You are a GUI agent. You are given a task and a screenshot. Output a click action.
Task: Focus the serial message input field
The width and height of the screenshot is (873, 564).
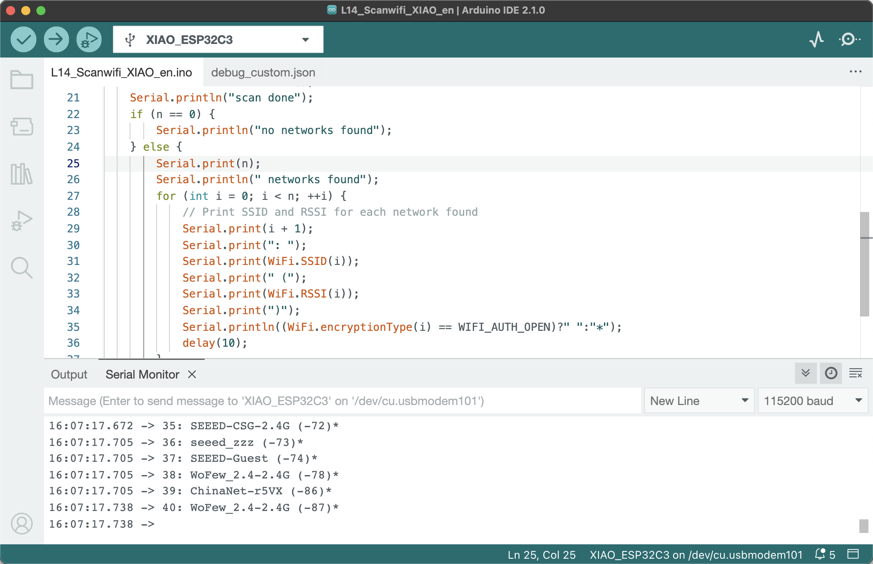click(x=343, y=401)
